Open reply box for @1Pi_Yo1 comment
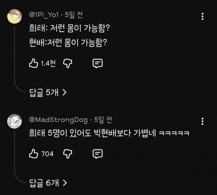The image size is (217, 195). pos(98,63)
